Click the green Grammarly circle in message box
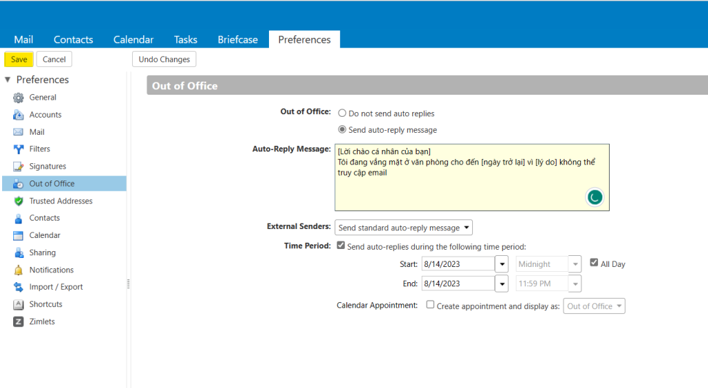Image resolution: width=708 pixels, height=388 pixels. (x=594, y=197)
